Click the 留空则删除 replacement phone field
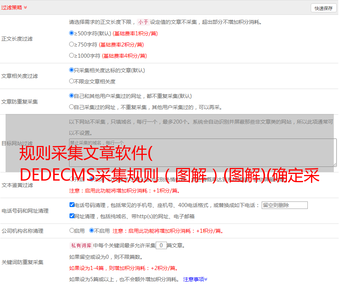The height and width of the screenshot is (286, 339). click(284, 205)
